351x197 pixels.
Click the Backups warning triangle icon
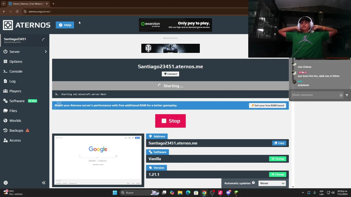(x=27, y=130)
